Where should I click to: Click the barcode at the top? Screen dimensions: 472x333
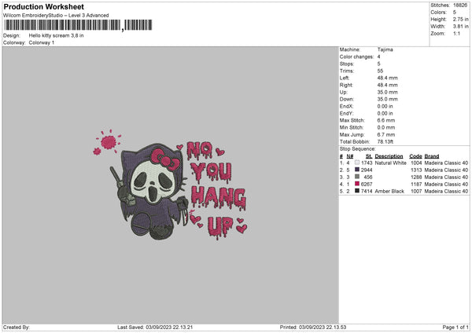[62, 25]
